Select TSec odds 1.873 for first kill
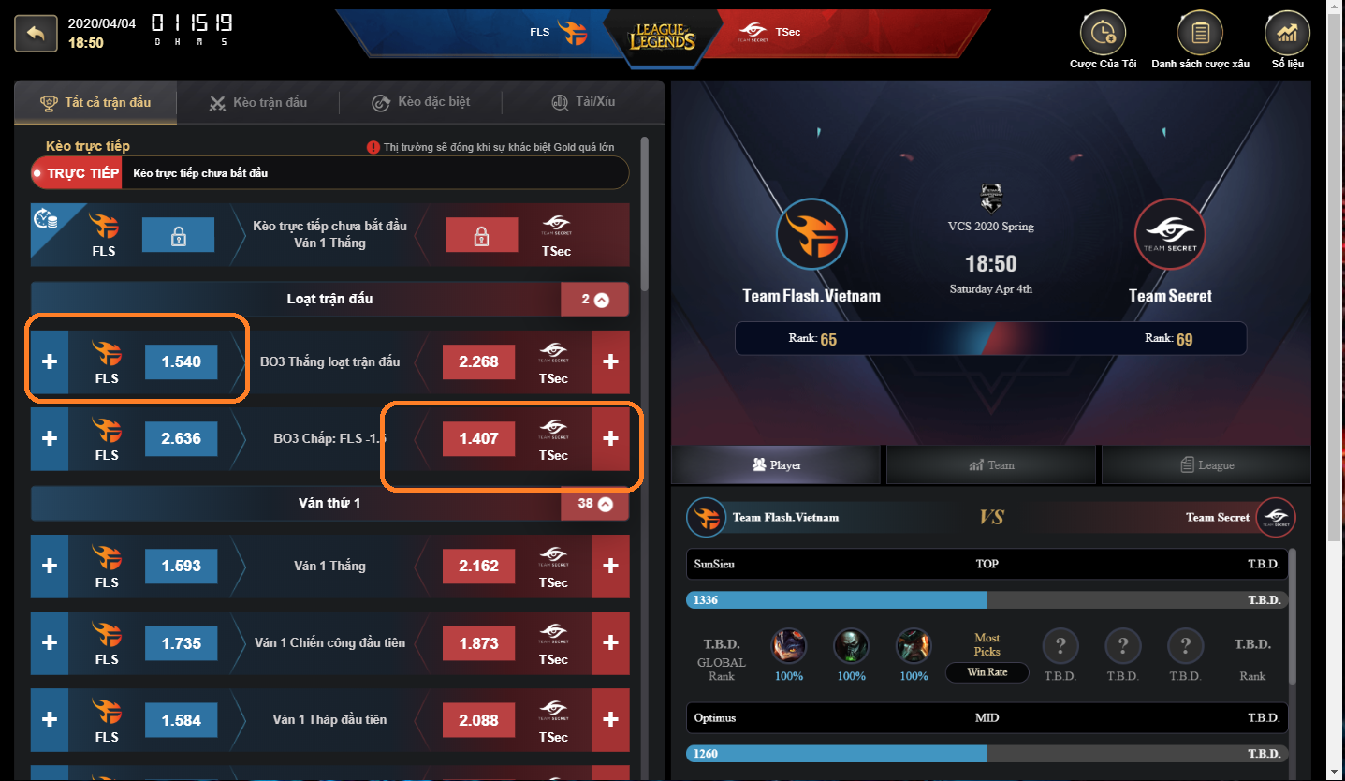The height and width of the screenshot is (781, 1345). coord(478,643)
